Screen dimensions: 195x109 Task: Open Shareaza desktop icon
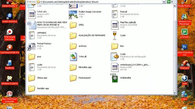[184, 63]
